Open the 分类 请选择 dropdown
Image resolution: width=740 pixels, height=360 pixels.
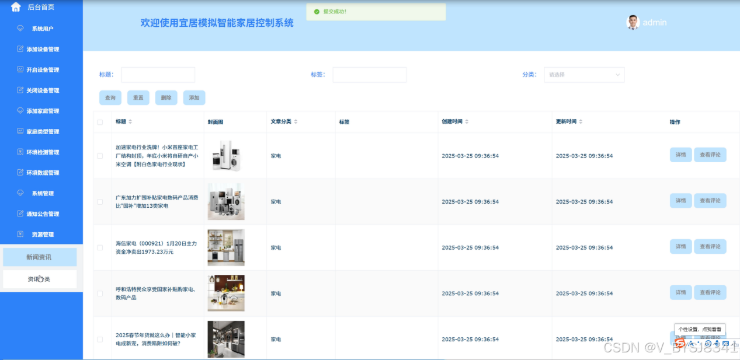(584, 75)
